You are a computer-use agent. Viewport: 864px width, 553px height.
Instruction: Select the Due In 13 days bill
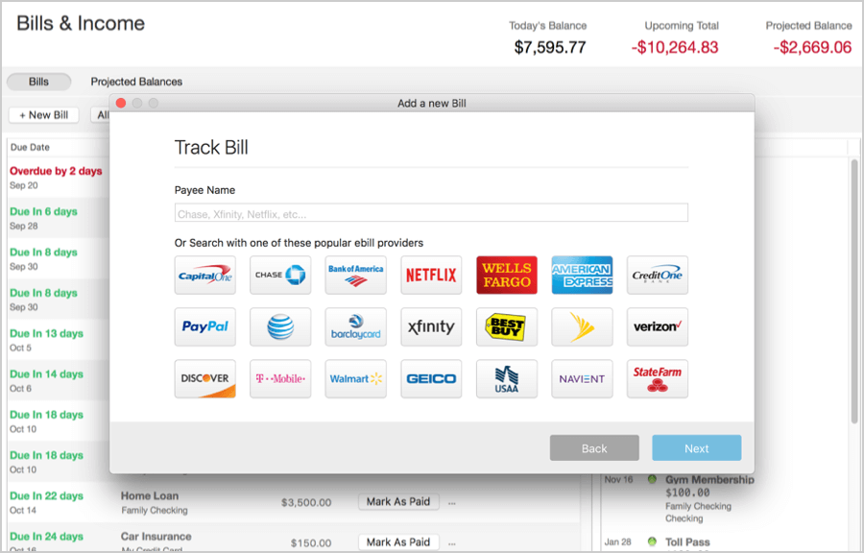click(46, 334)
